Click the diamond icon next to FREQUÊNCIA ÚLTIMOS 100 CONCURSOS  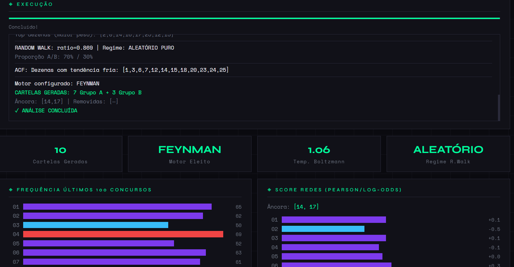(11, 190)
